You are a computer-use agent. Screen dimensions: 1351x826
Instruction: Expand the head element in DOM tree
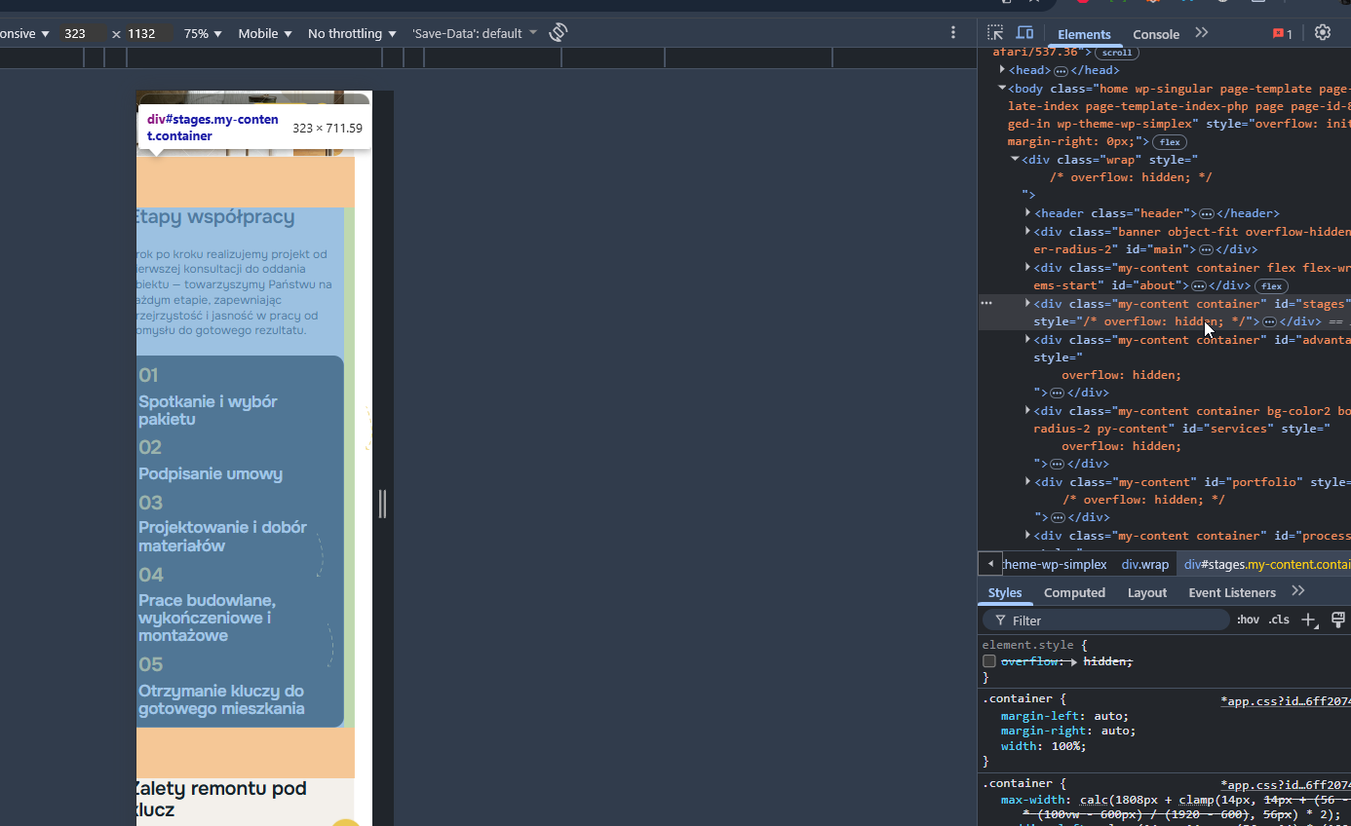tap(1003, 70)
